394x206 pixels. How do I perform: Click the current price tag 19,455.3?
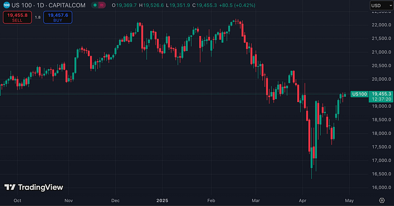pos(381,94)
